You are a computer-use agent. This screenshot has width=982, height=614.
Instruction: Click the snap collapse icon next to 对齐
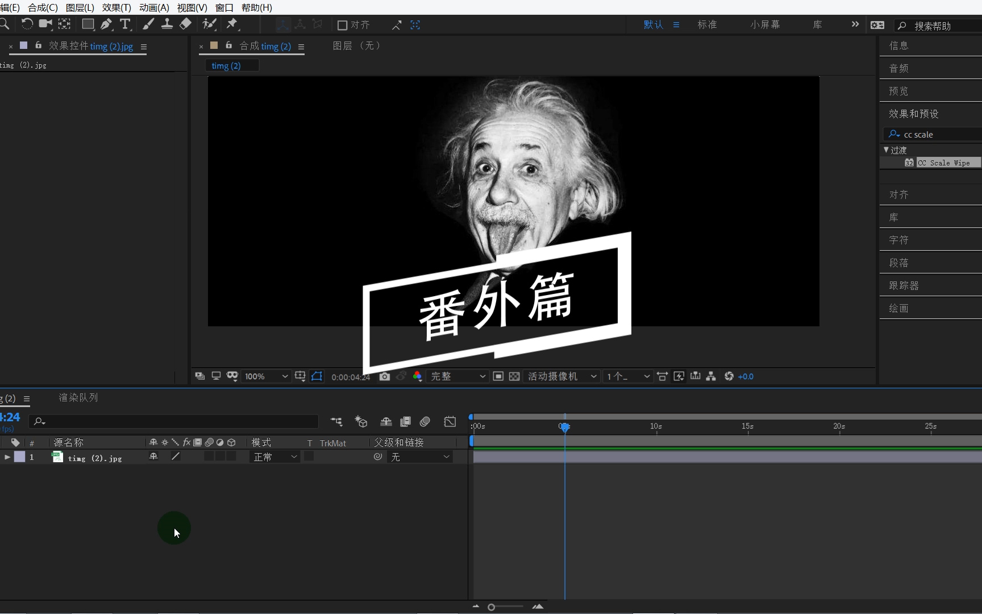tap(397, 25)
